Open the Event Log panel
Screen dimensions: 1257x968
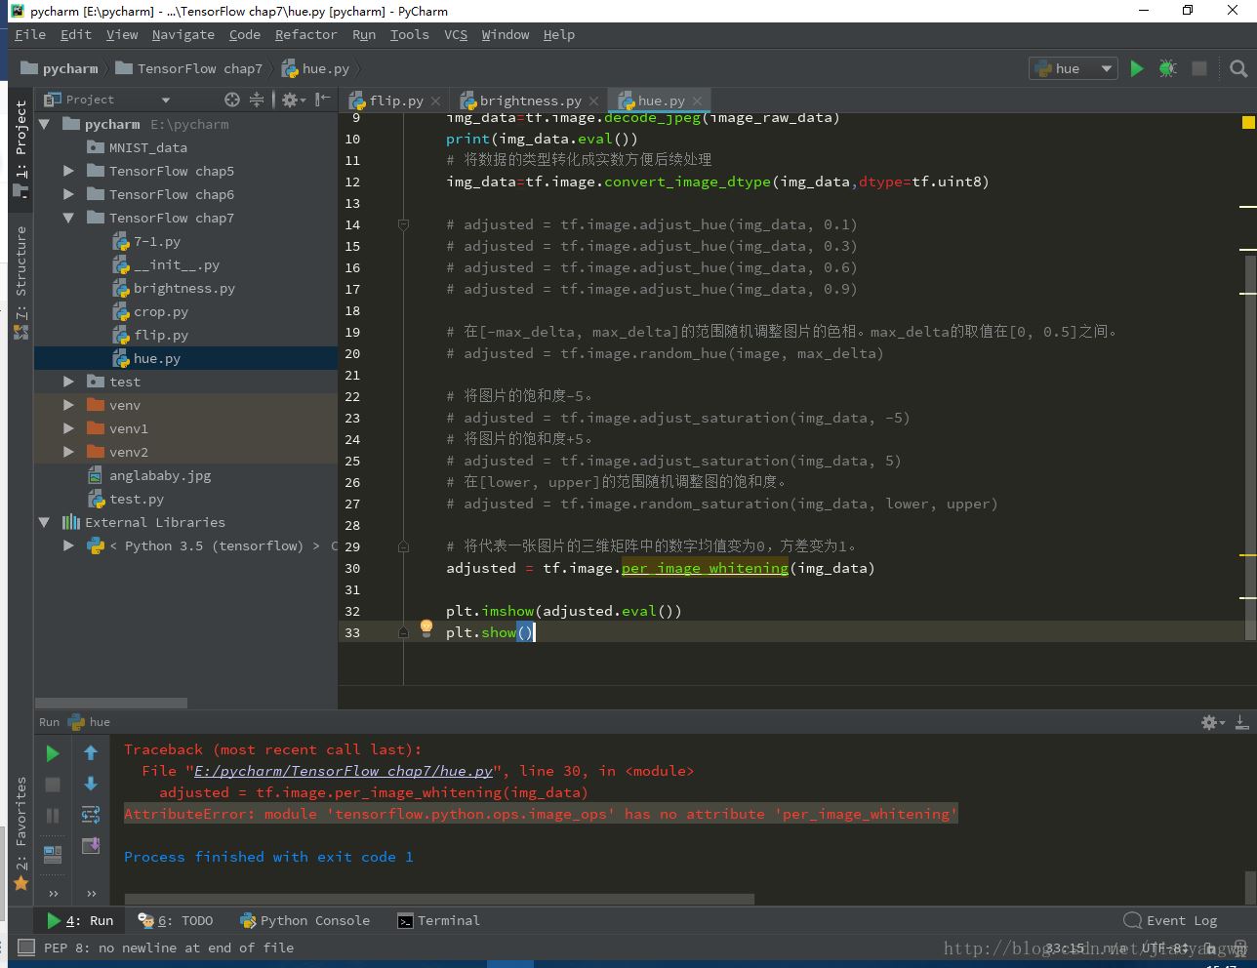pos(1171,920)
